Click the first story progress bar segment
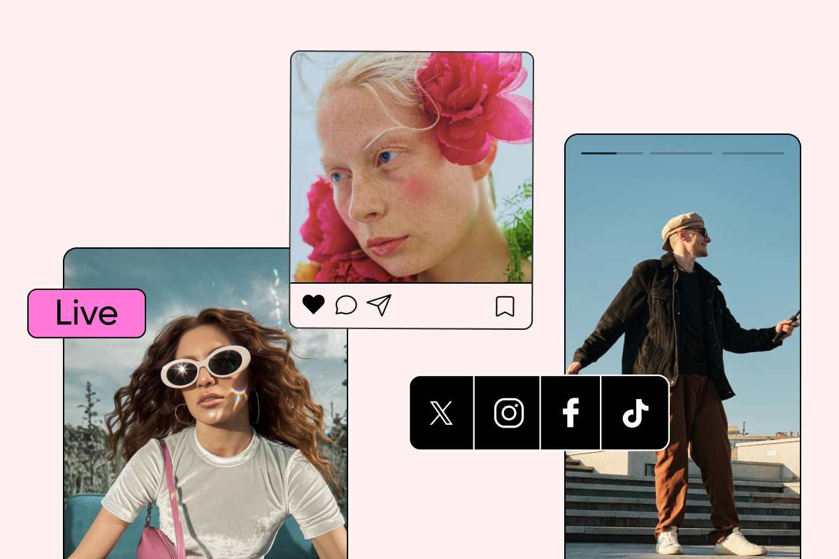Screen dimensions: 839x559 pyautogui.click(x=612, y=153)
